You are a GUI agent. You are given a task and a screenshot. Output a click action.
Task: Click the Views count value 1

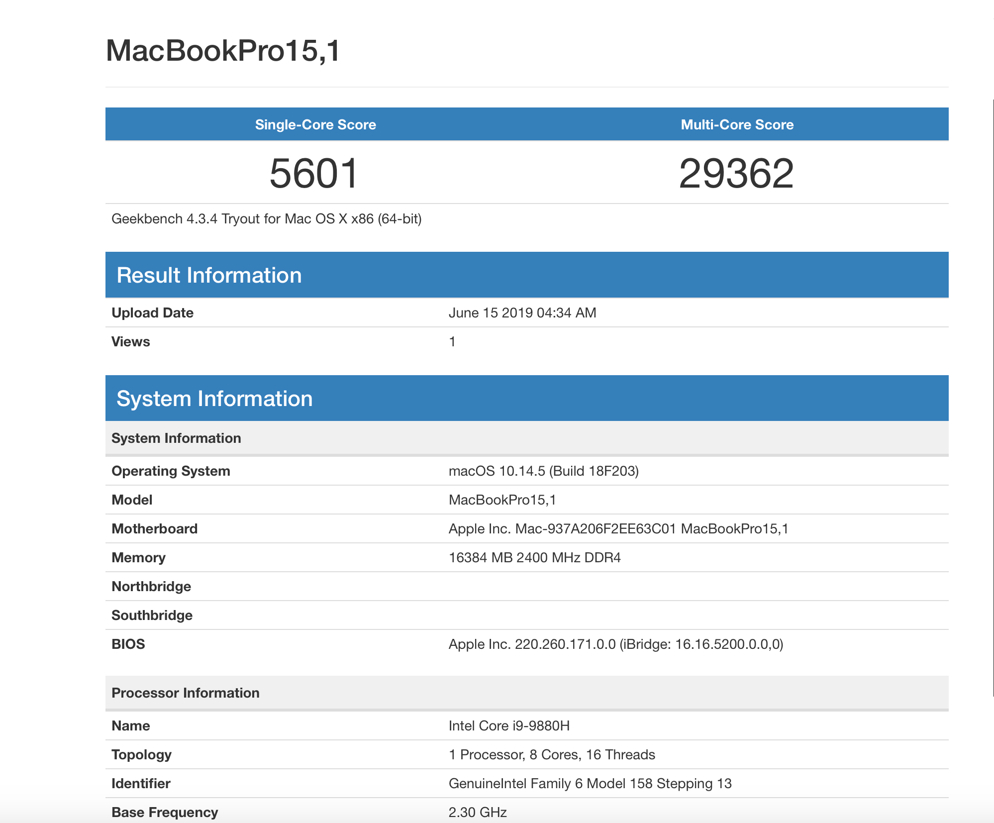coord(452,342)
